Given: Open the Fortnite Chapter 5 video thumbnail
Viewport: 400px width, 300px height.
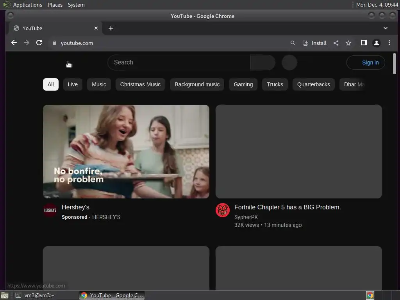Looking at the screenshot, I should point(299,152).
